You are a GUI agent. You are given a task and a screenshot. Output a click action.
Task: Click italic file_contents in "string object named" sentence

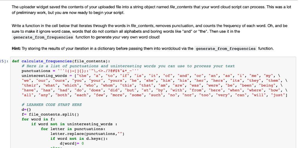tap(181, 7)
